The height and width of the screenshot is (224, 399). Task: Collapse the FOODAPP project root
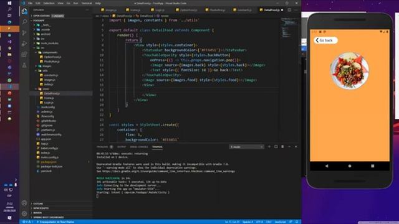pyautogui.click(x=38, y=21)
